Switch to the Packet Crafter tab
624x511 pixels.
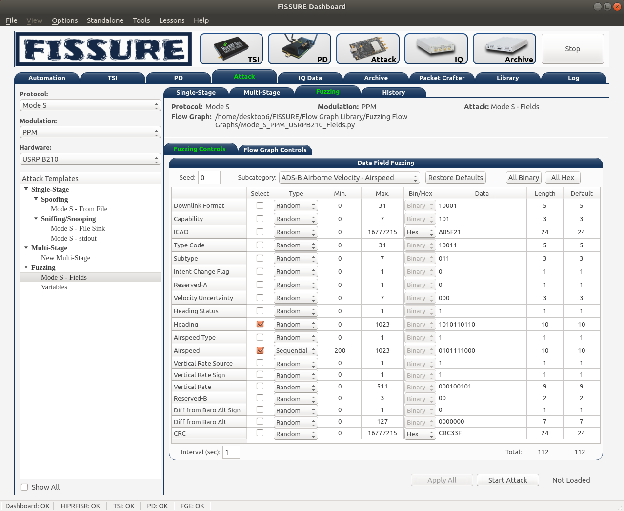point(442,78)
